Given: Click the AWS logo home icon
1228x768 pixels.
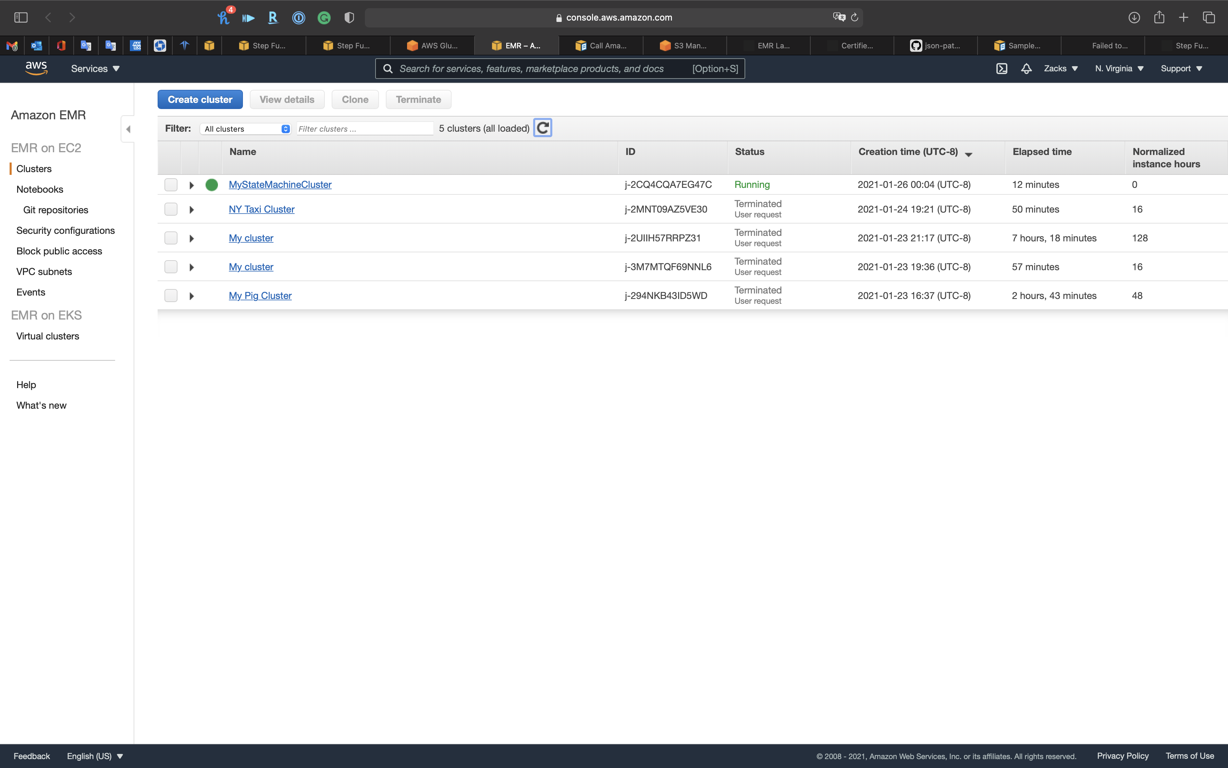Looking at the screenshot, I should [x=36, y=68].
